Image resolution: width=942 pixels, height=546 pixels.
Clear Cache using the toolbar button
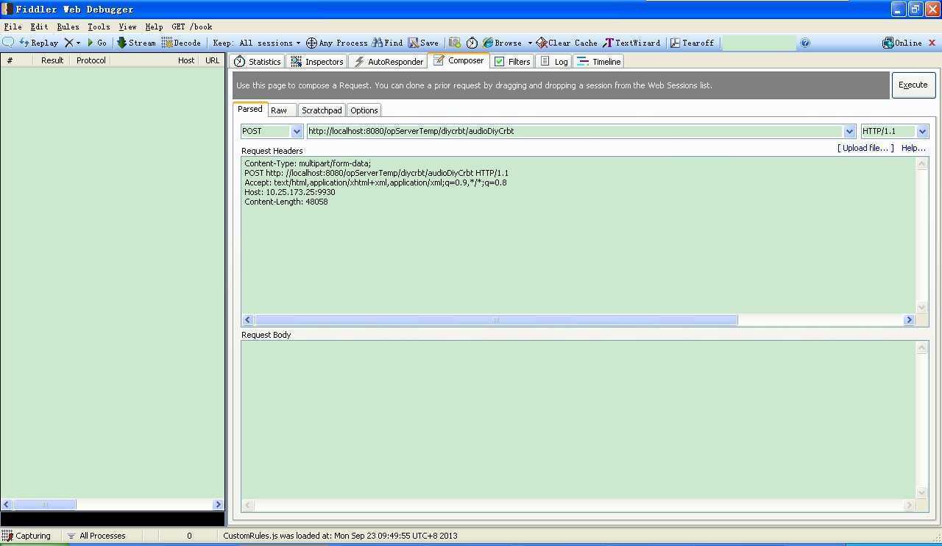point(567,43)
